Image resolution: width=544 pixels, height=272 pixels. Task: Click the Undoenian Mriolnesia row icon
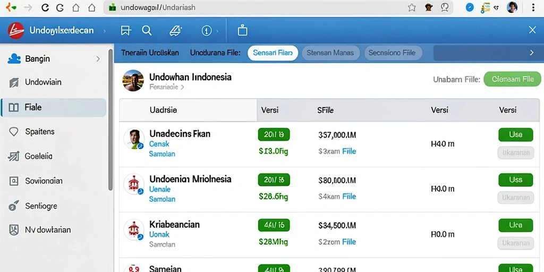pyautogui.click(x=134, y=184)
